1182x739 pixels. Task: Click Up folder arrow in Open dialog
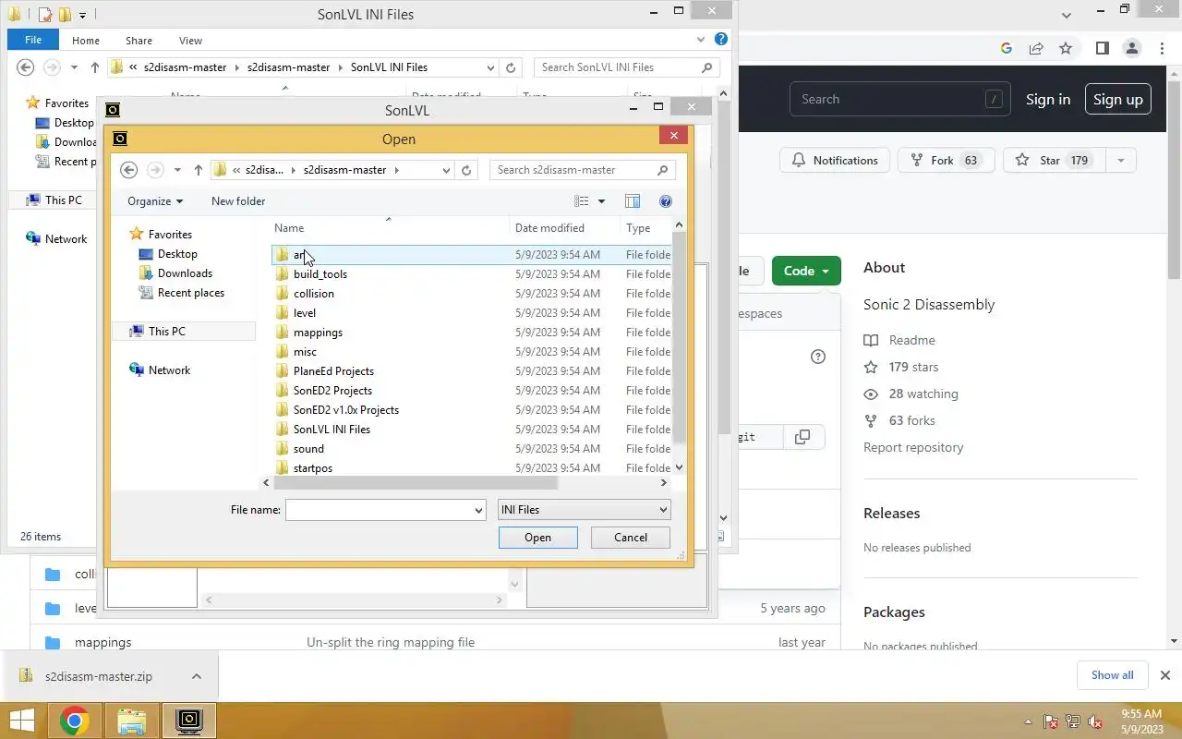tap(199, 170)
